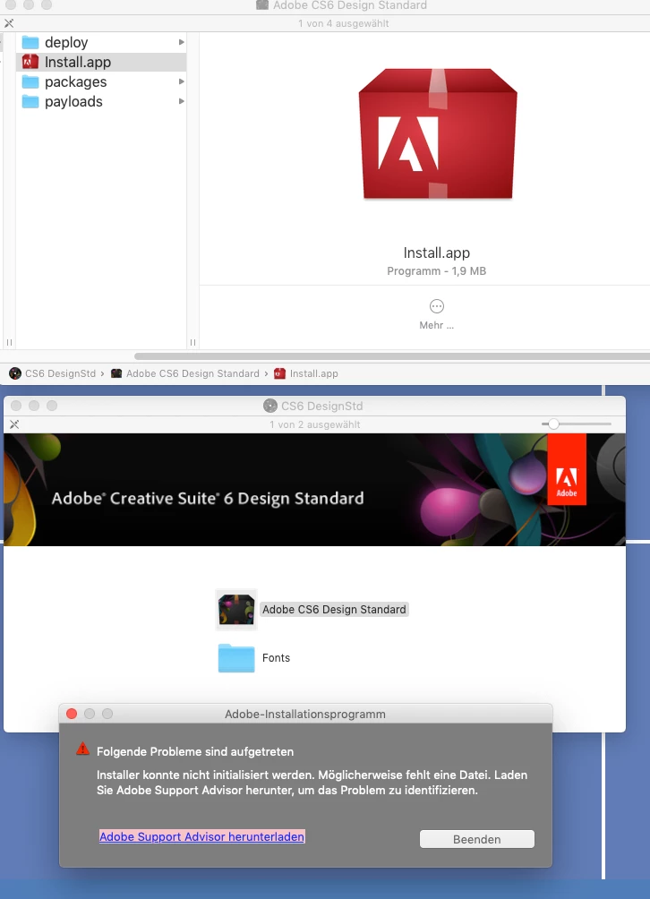650x899 pixels.
Task: Click the Programm - 1,9 MB info text
Action: 437,270
